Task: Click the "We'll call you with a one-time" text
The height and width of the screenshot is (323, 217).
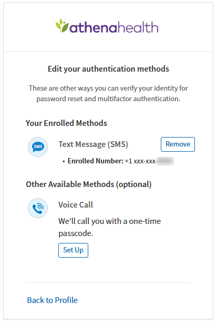Action: tap(109, 221)
